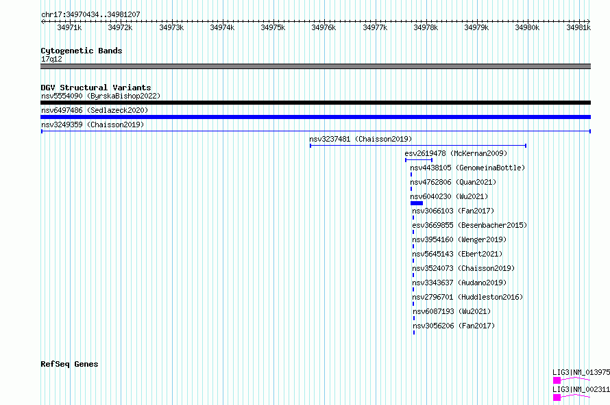Image resolution: width=610 pixels, height=405 pixels.
Task: Open nsv3056206 (Fan2017) variant label
Action: click(x=454, y=326)
